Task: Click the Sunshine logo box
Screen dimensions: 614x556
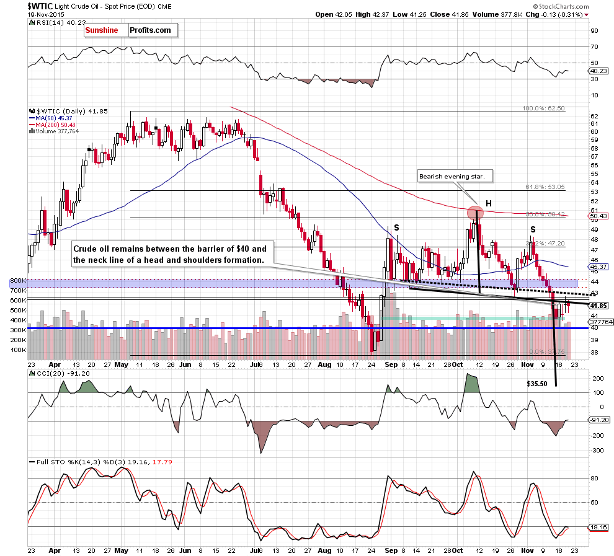Action: click(x=106, y=30)
